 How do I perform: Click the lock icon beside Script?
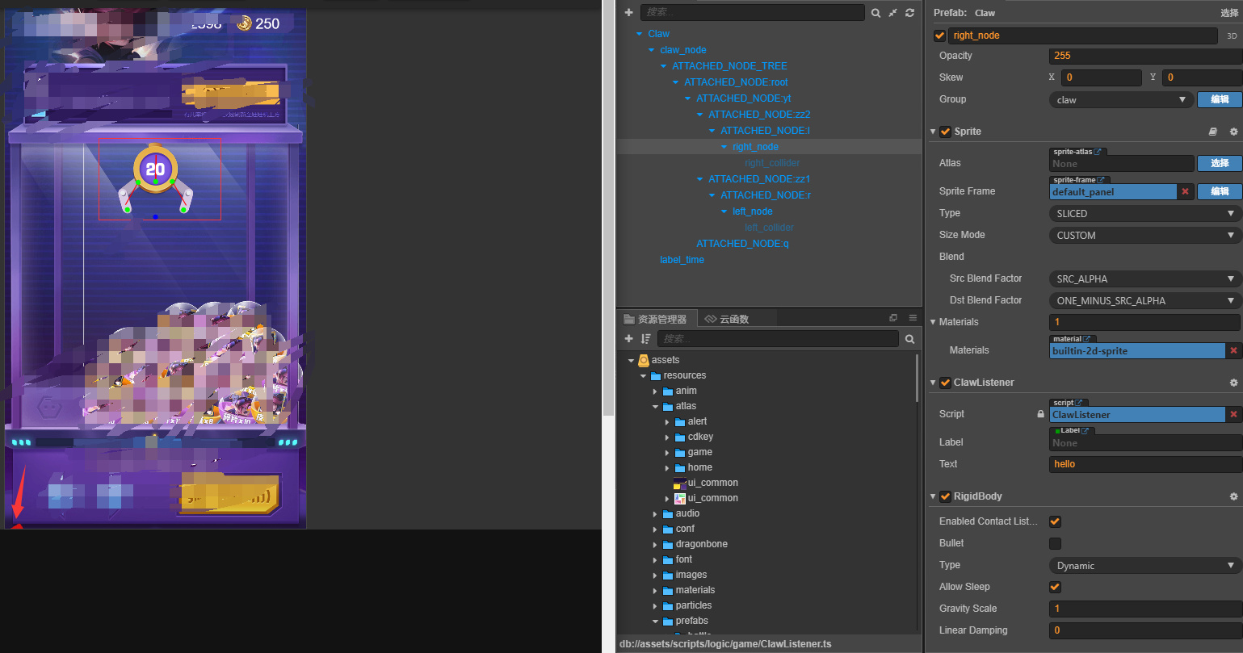click(x=1040, y=414)
